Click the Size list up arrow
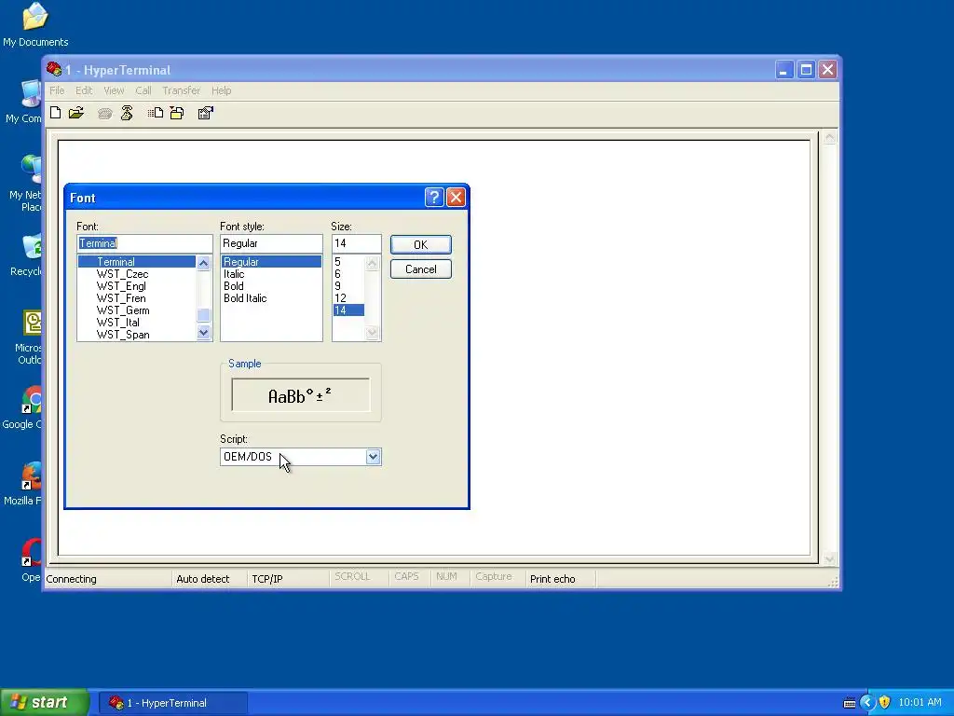This screenshot has height=716, width=954. pyautogui.click(x=373, y=263)
